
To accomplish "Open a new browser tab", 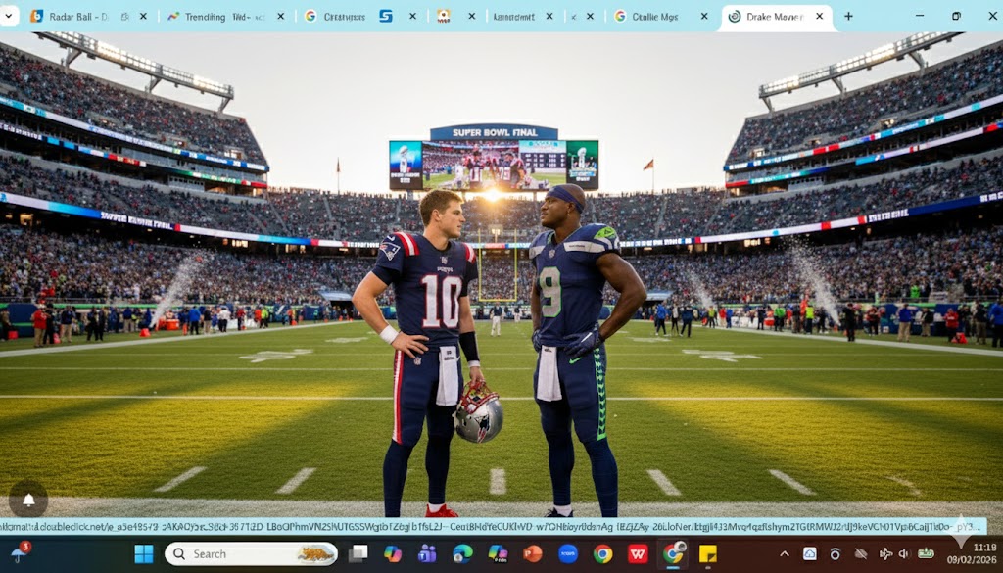I will click(848, 17).
